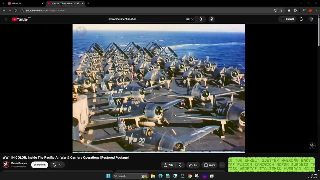The width and height of the screenshot is (320, 180).
Task: Open the on-screen keyboard in the search box
Action: pyautogui.click(x=188, y=19)
